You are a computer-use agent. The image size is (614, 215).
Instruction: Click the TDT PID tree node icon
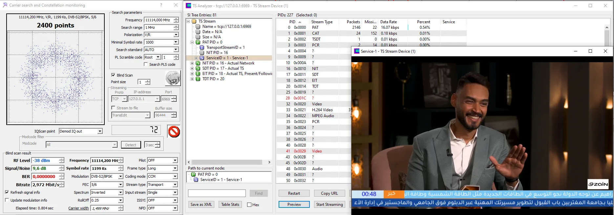point(198,79)
